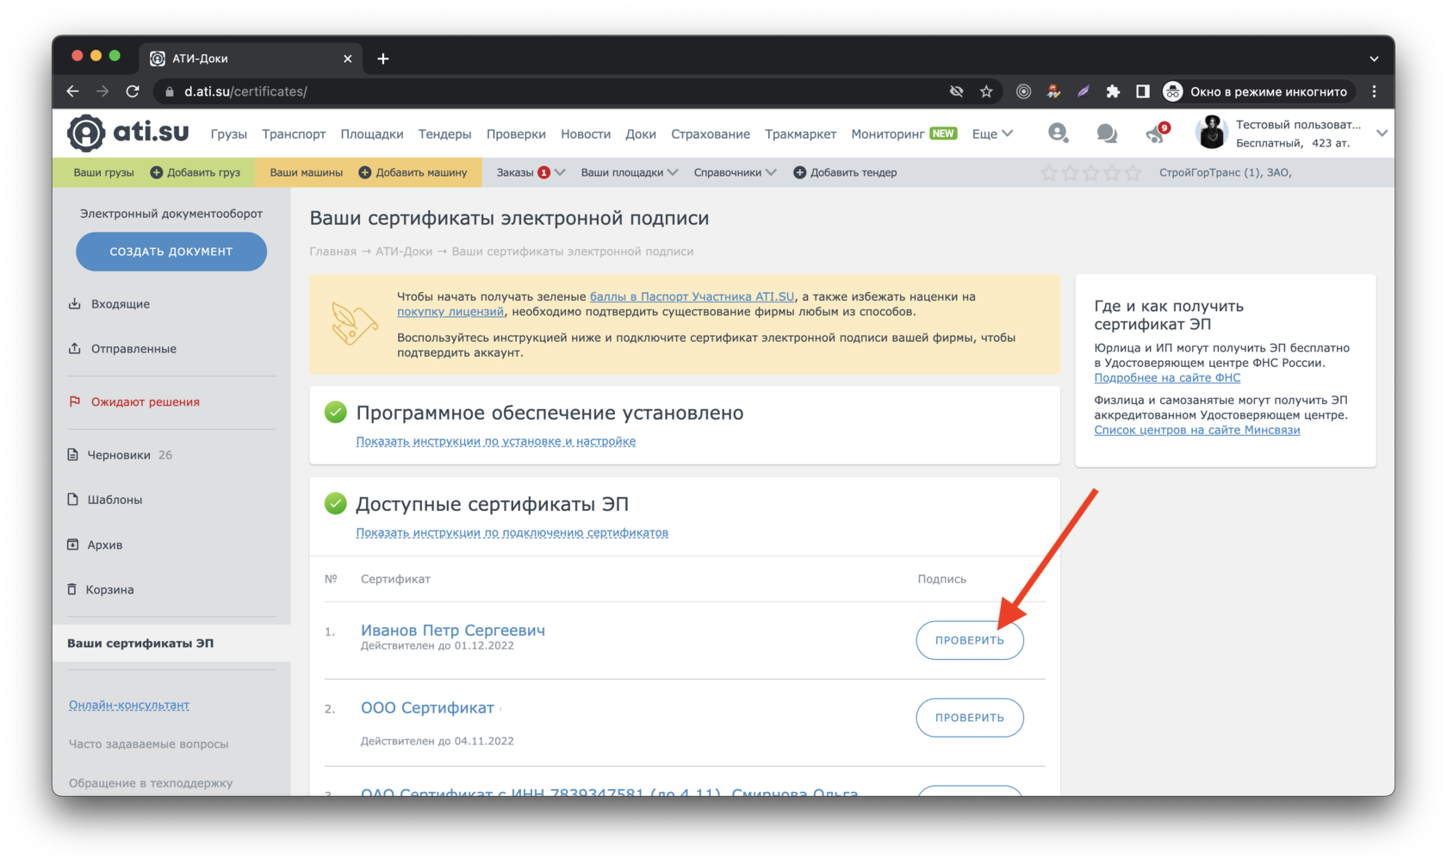Reload the page with the refresh icon

coord(133,91)
